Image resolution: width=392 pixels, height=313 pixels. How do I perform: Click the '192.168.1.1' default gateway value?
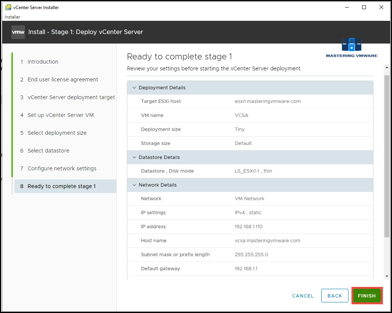246,269
